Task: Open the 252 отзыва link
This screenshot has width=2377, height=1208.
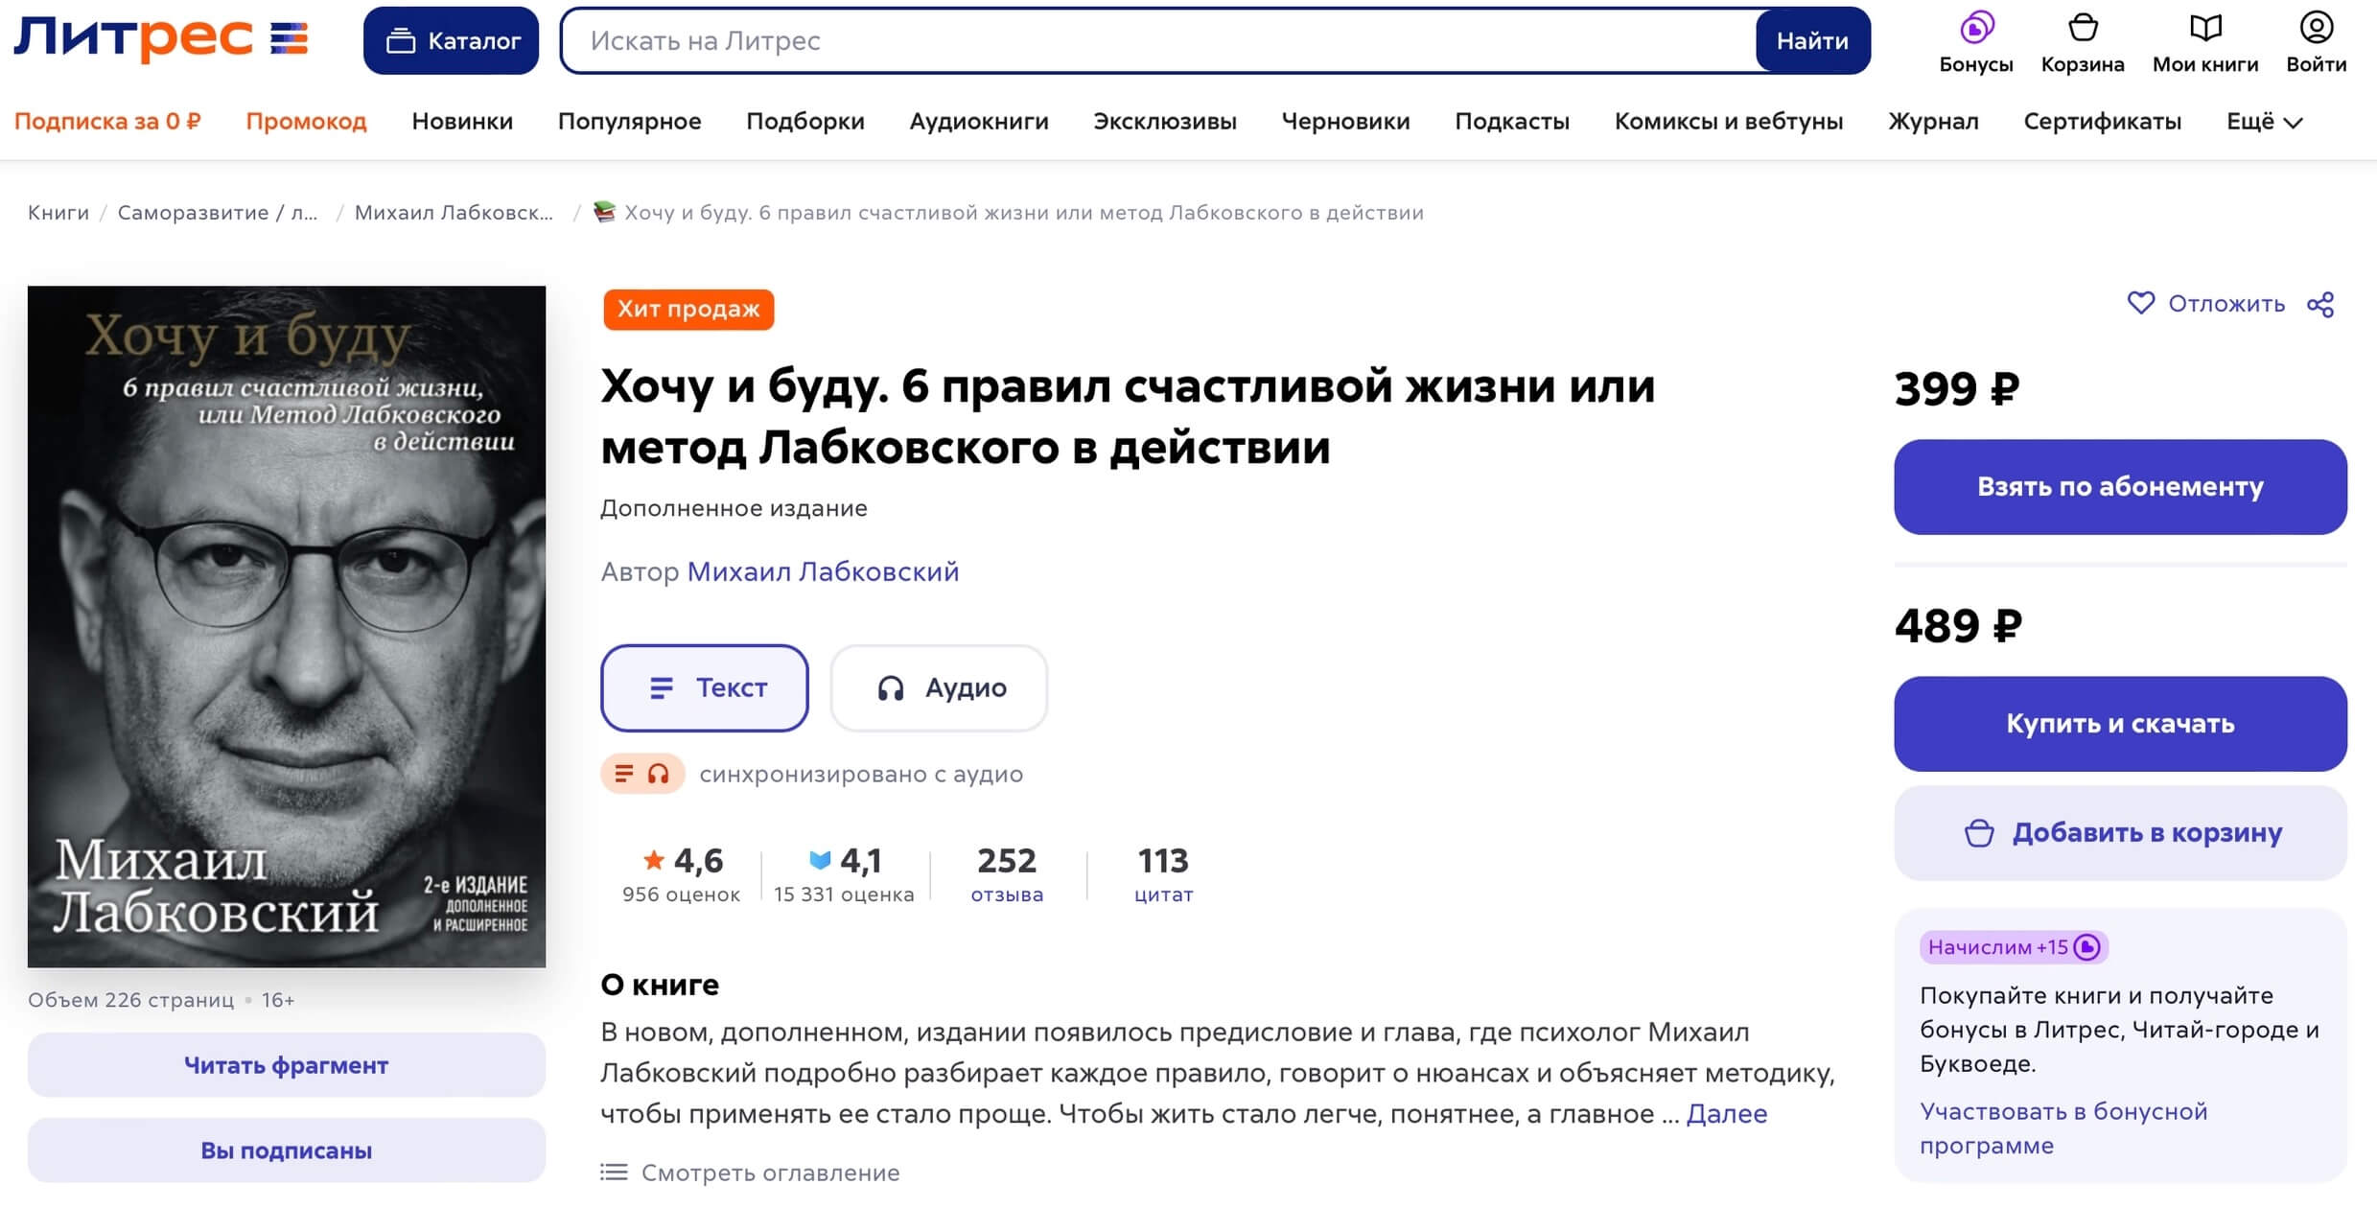Action: pyautogui.click(x=1007, y=873)
